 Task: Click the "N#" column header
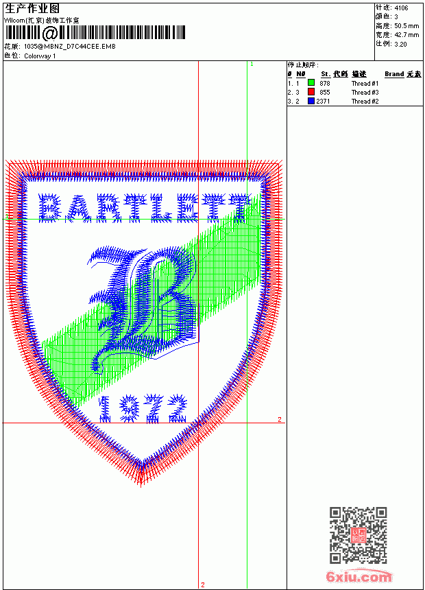300,74
